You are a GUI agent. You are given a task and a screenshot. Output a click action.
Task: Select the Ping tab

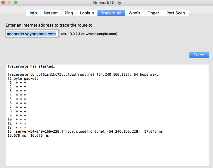[x=69, y=13]
